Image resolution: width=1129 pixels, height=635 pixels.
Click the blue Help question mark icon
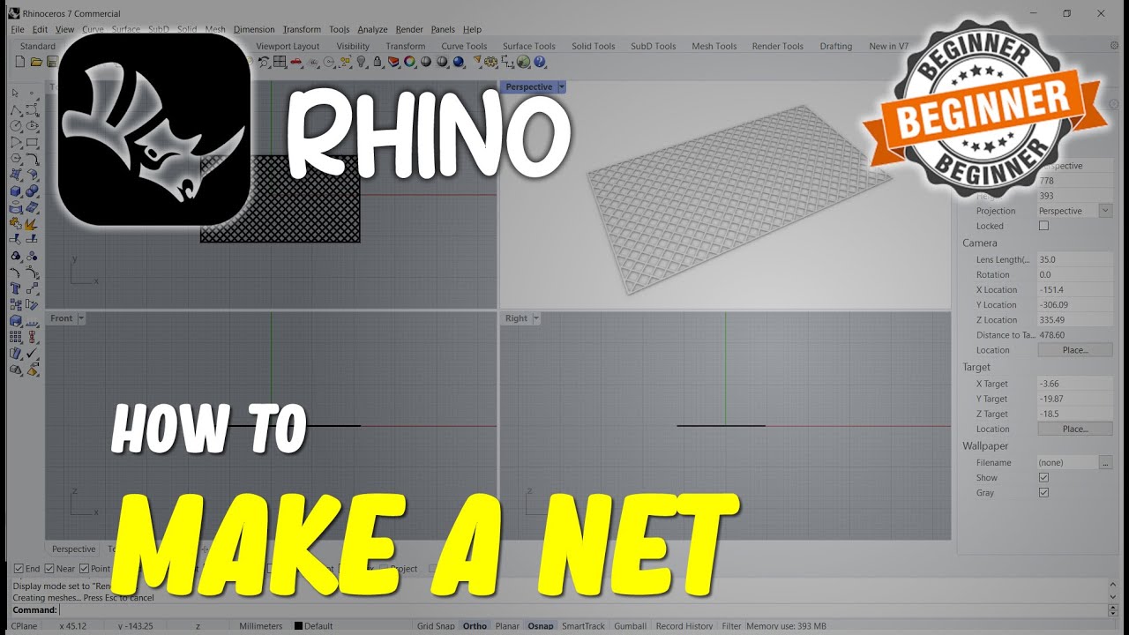(x=540, y=62)
